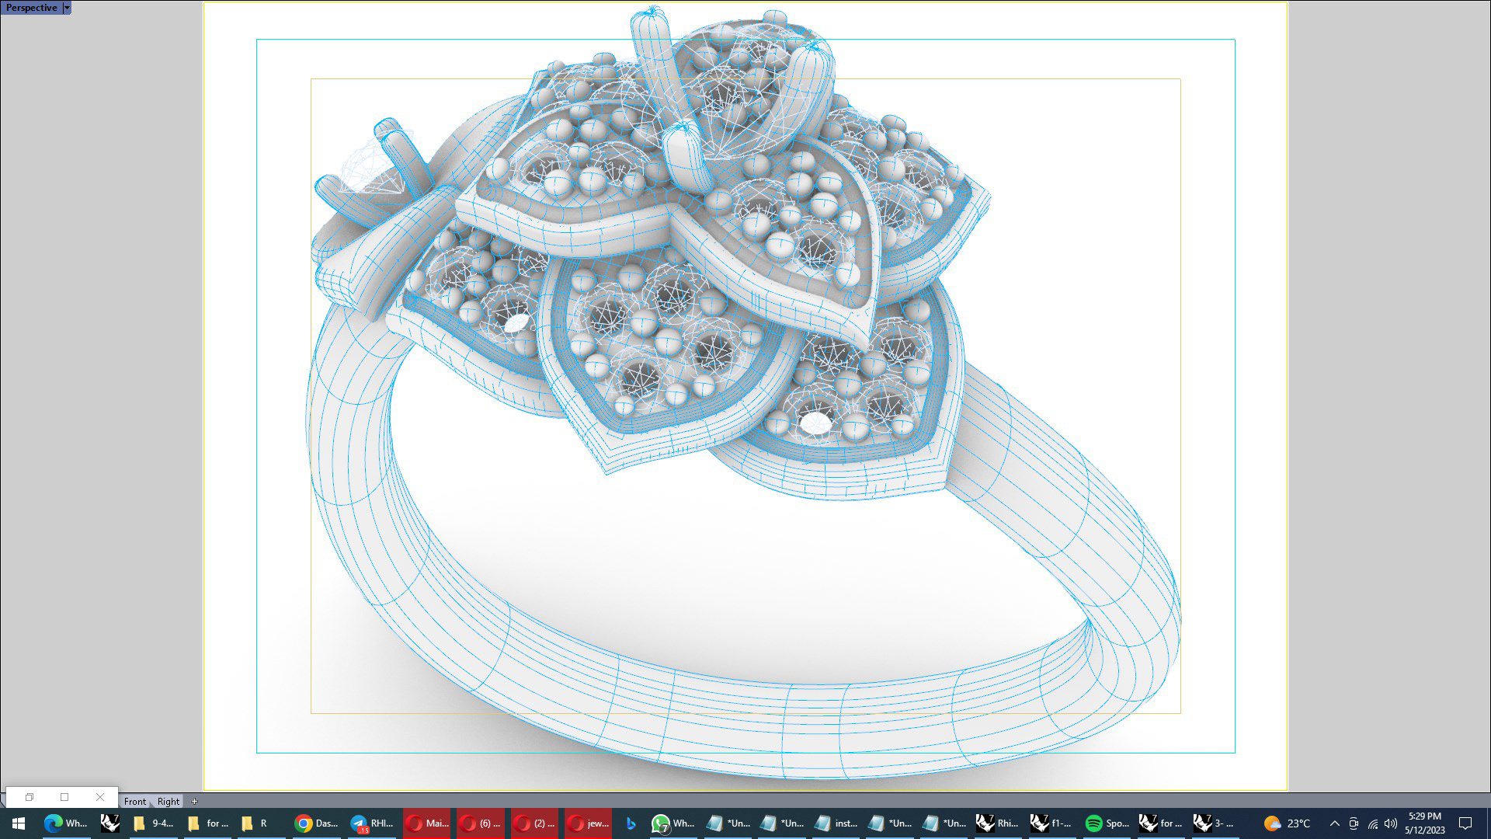Click the Perspective viewport title label
Viewport: 1491px width, 839px height.
point(31,8)
